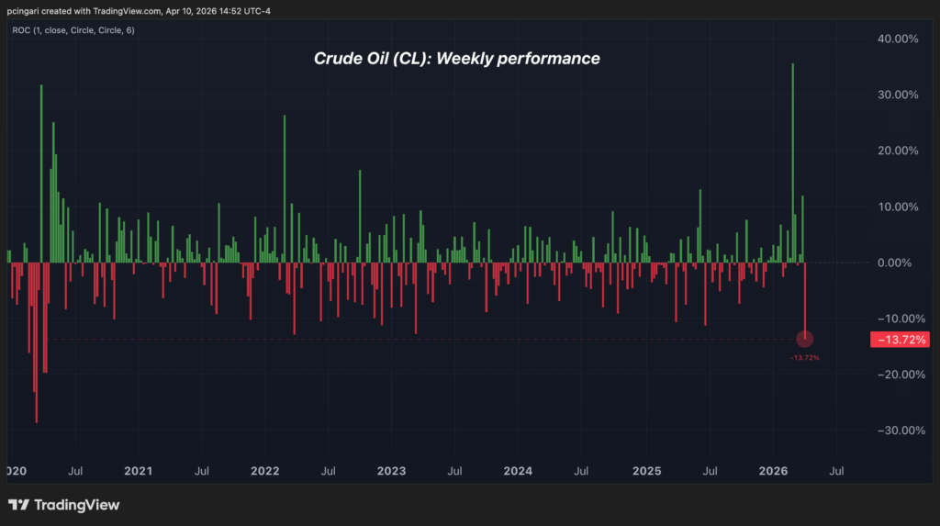The height and width of the screenshot is (526, 940).
Task: Click the red circle marker on latest bar
Action: [x=805, y=339]
